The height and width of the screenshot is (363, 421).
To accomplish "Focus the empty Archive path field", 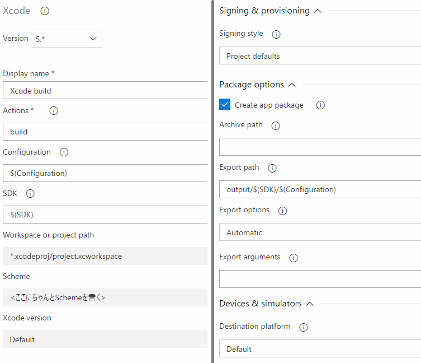I will tap(320, 147).
